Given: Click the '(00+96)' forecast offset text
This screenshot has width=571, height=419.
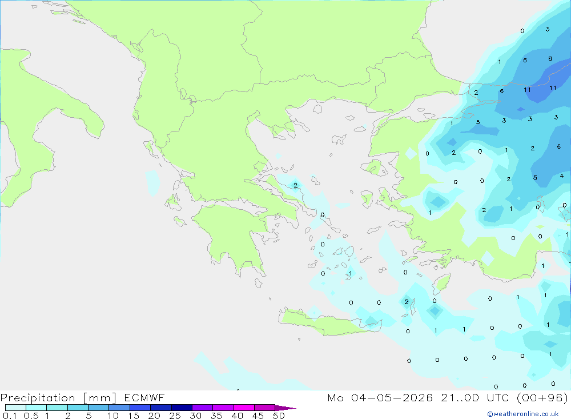Looking at the screenshot, I should [x=542, y=397].
